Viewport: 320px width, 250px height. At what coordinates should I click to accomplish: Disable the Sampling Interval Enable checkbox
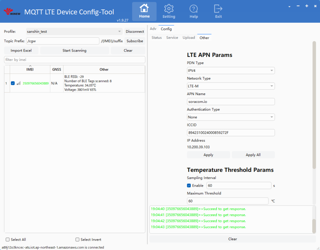(x=189, y=186)
